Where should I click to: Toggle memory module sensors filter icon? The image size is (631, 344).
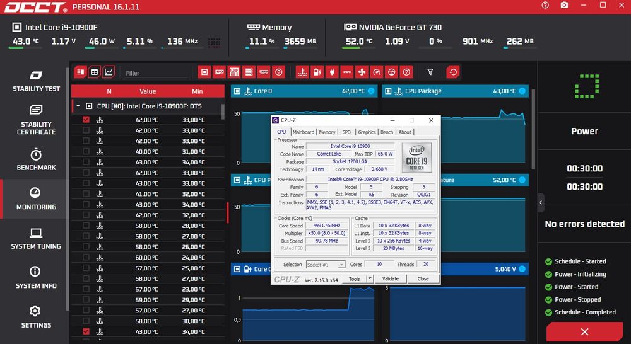point(264,72)
